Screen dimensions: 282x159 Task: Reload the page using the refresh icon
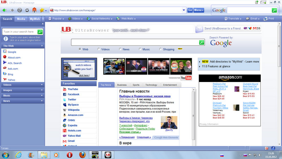point(27,10)
